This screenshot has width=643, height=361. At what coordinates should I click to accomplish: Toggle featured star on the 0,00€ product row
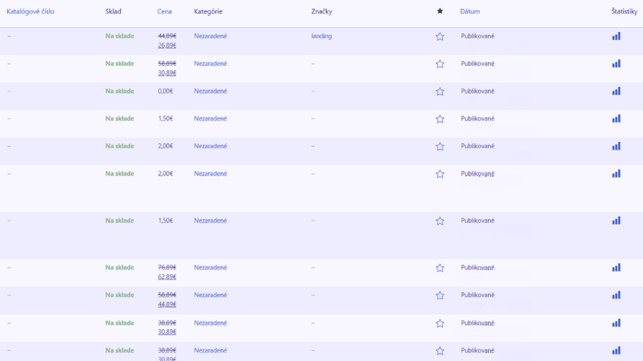tap(440, 91)
